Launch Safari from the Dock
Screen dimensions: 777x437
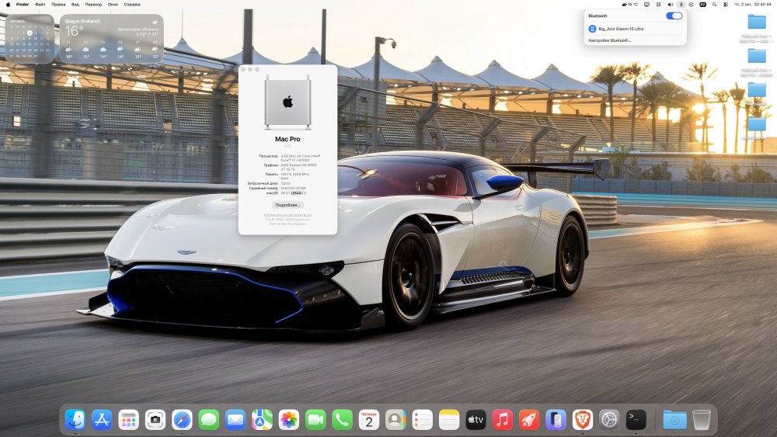[182, 420]
